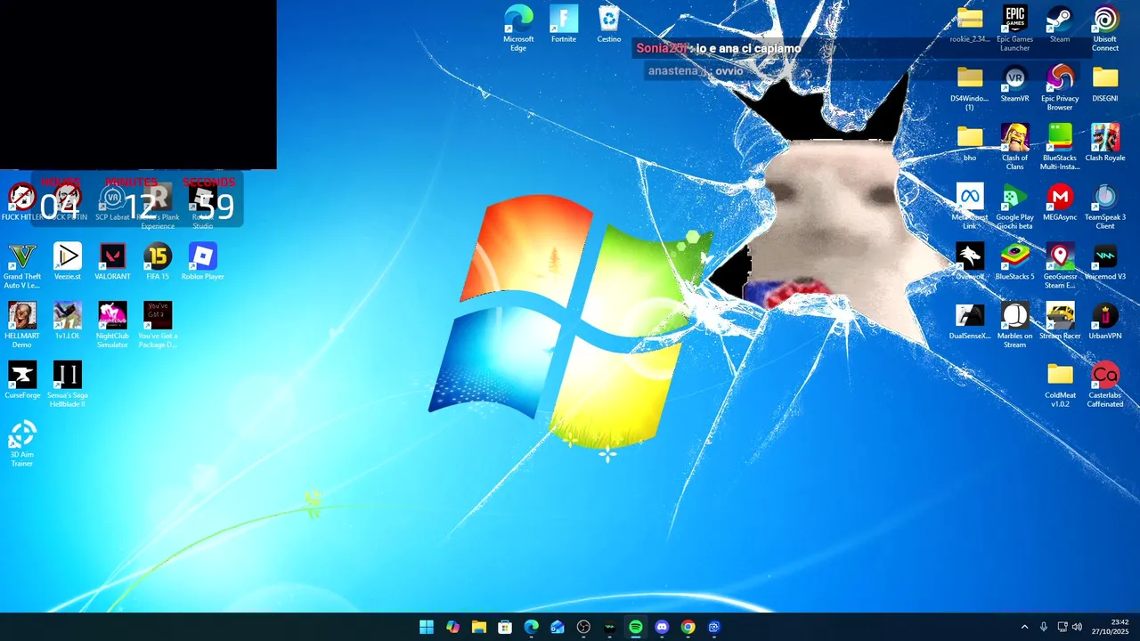
Task: Select the DISEGNI folder
Action: click(1105, 84)
